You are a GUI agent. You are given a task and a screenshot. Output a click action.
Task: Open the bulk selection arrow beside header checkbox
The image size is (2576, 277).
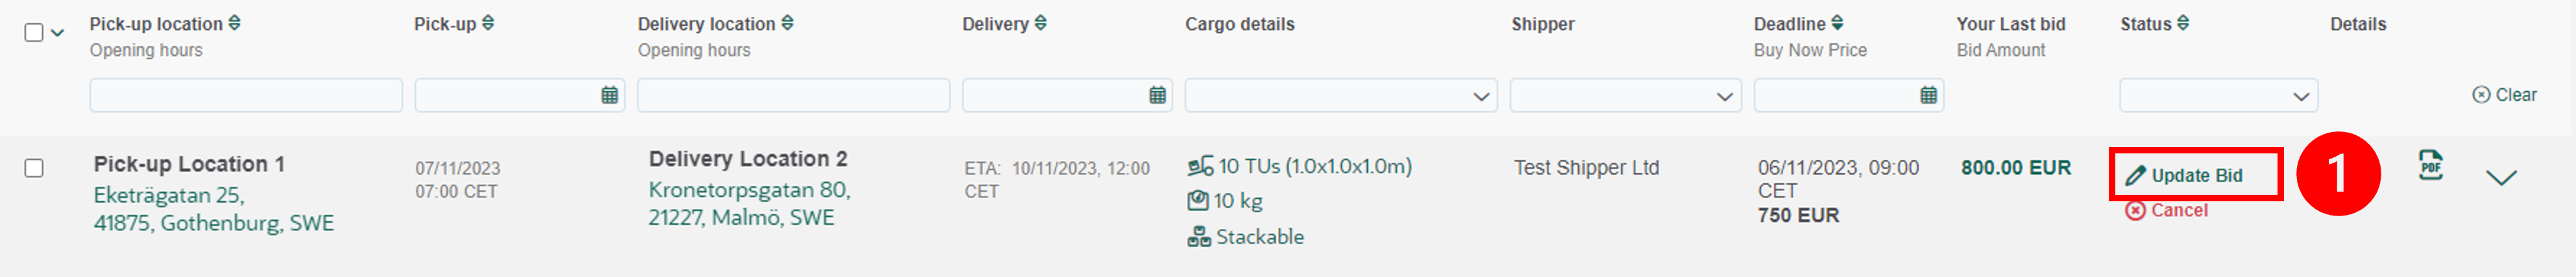58,33
